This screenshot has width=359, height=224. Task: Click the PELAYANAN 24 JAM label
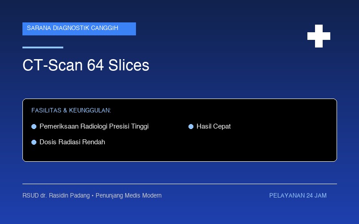298,196
